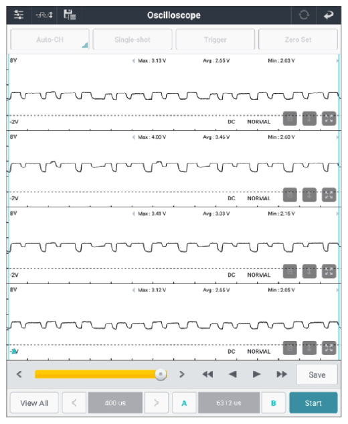Decrease time base from 400 us
Image resolution: width=348 pixels, height=424 pixels.
click(x=74, y=403)
